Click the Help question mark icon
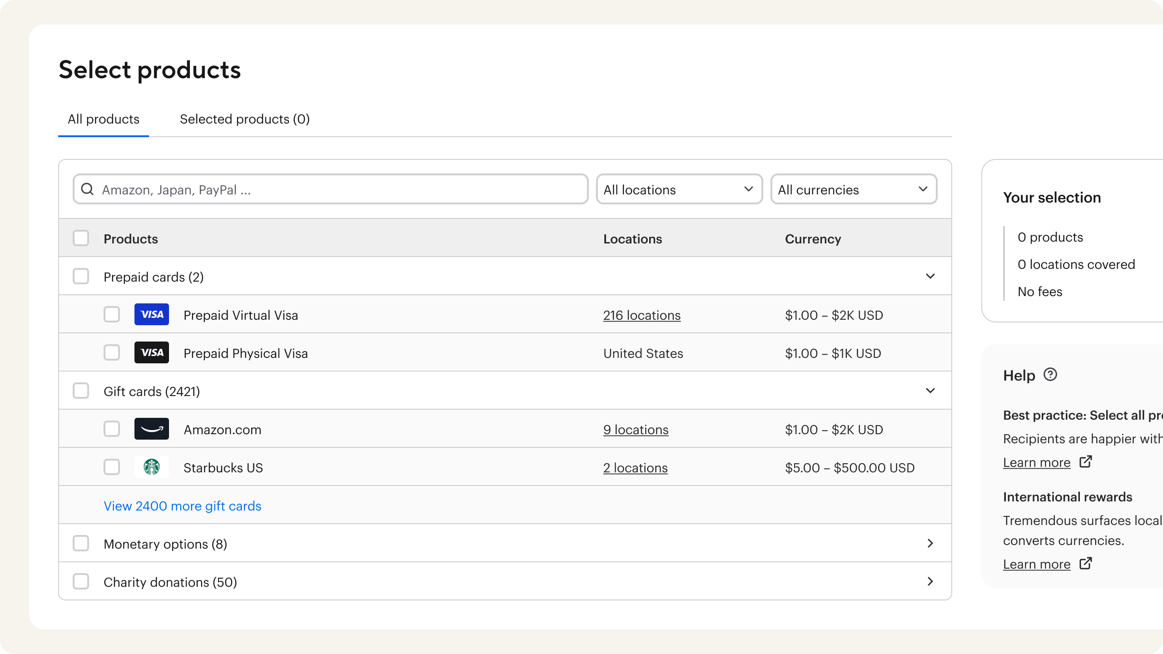Viewport: 1163px width, 654px height. [1050, 375]
